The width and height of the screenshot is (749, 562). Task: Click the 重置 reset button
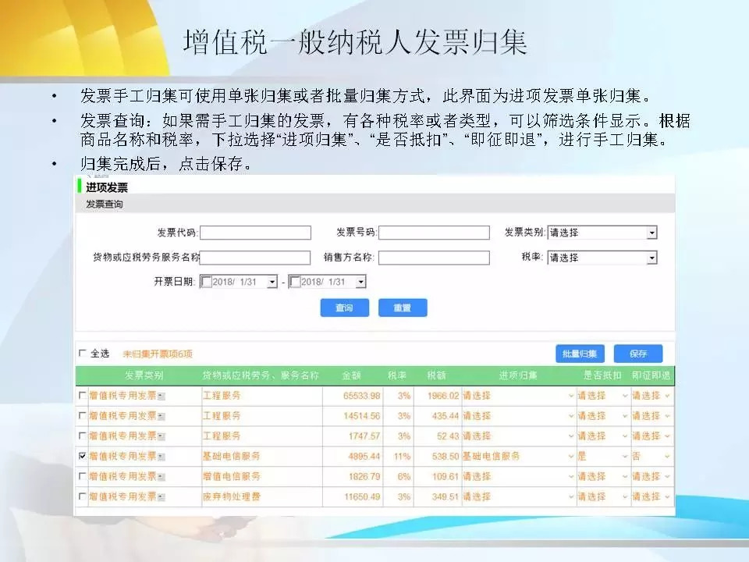click(403, 308)
